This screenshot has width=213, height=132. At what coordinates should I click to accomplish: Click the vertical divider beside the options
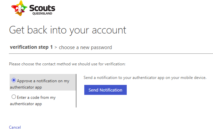[x=76, y=91]
